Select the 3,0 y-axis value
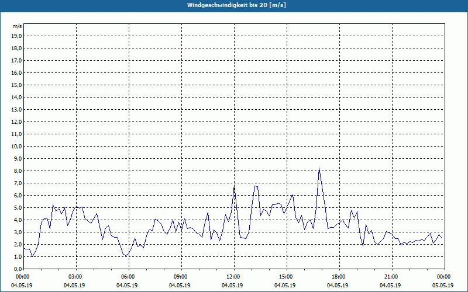This screenshot has width=468, height=292. [18, 232]
